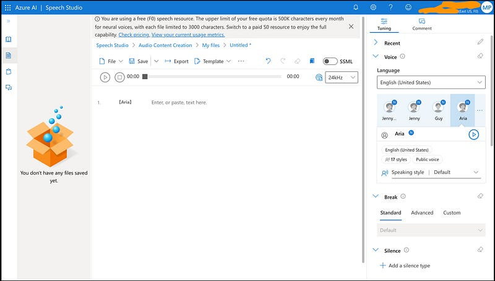Show Silence section info icon

(x=407, y=250)
